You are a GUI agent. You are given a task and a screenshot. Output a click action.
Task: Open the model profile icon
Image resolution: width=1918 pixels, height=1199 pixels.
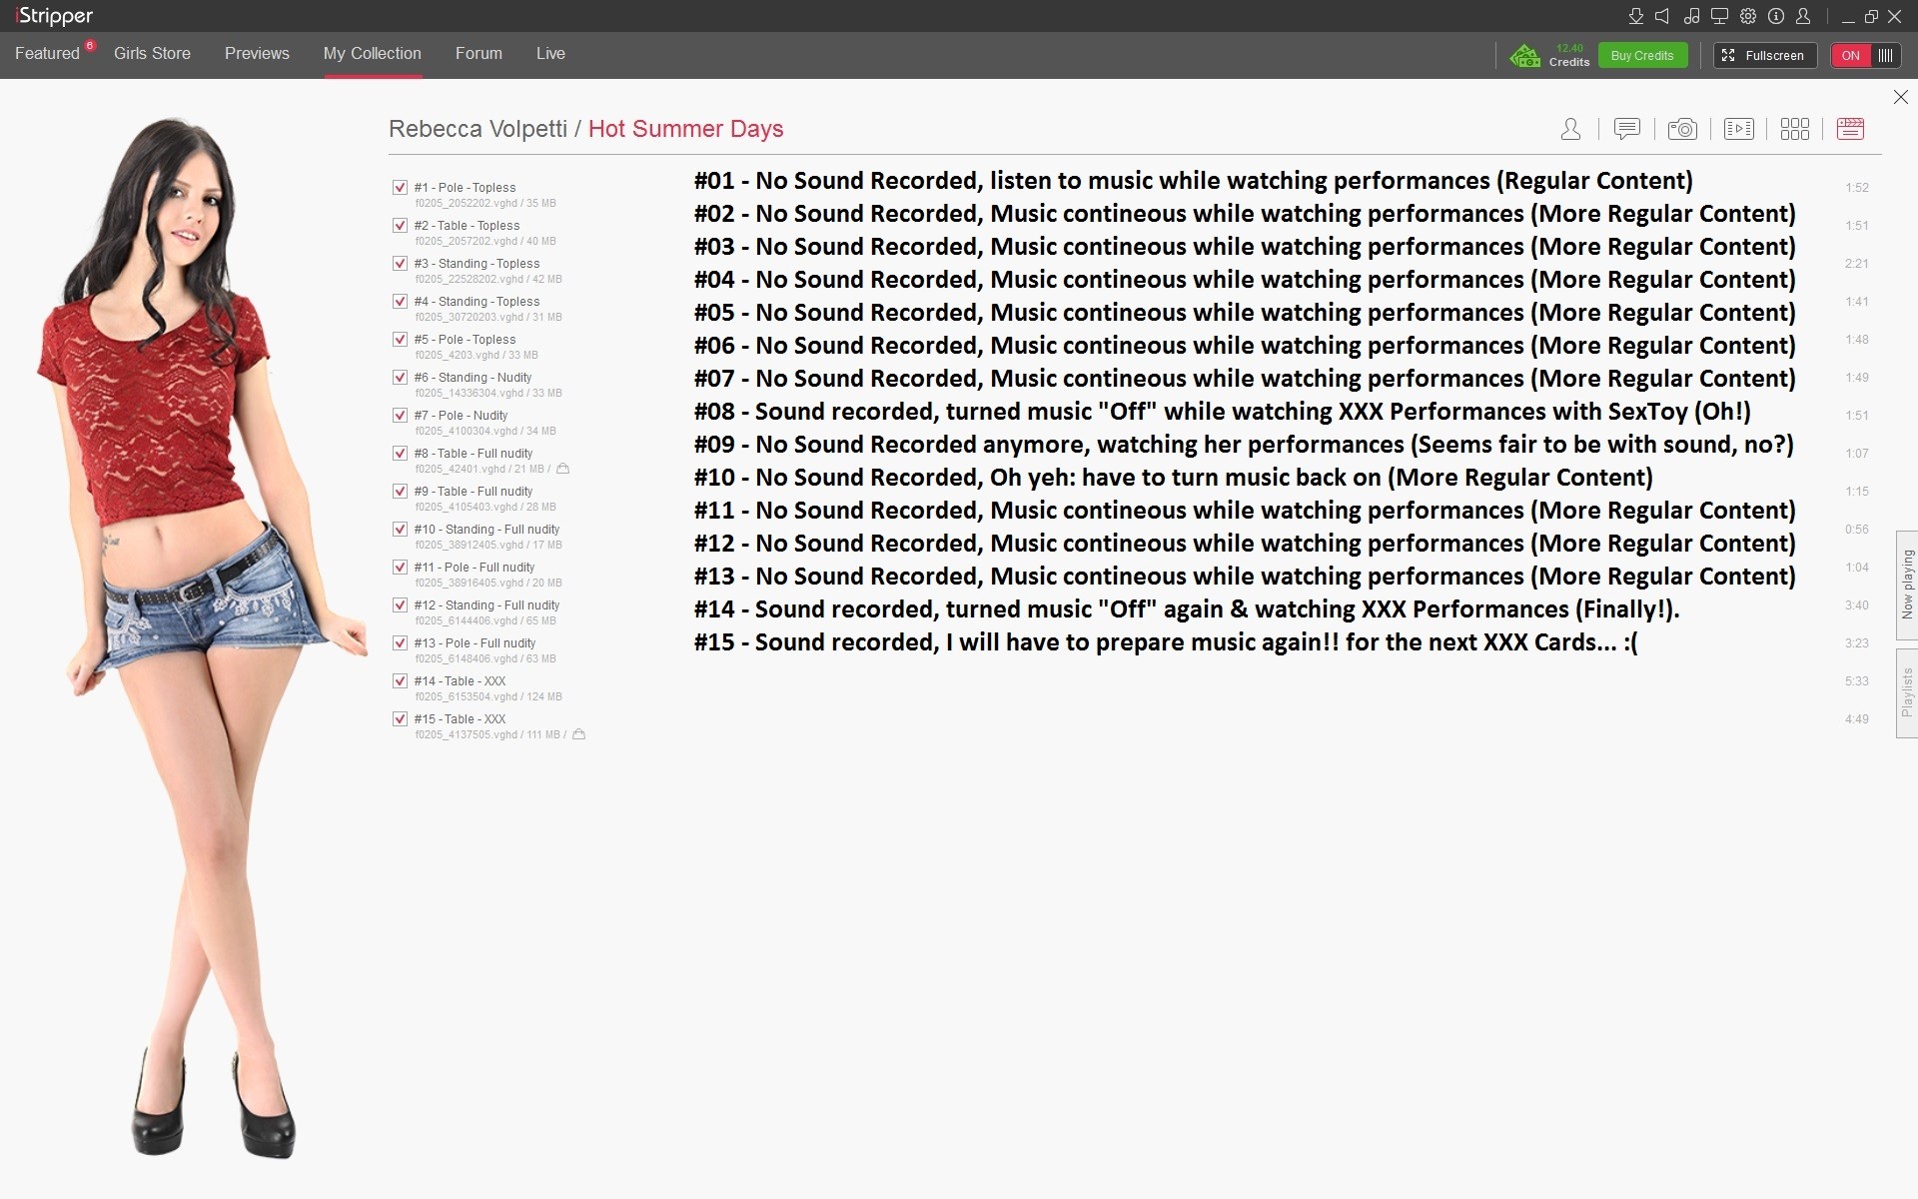tap(1570, 129)
